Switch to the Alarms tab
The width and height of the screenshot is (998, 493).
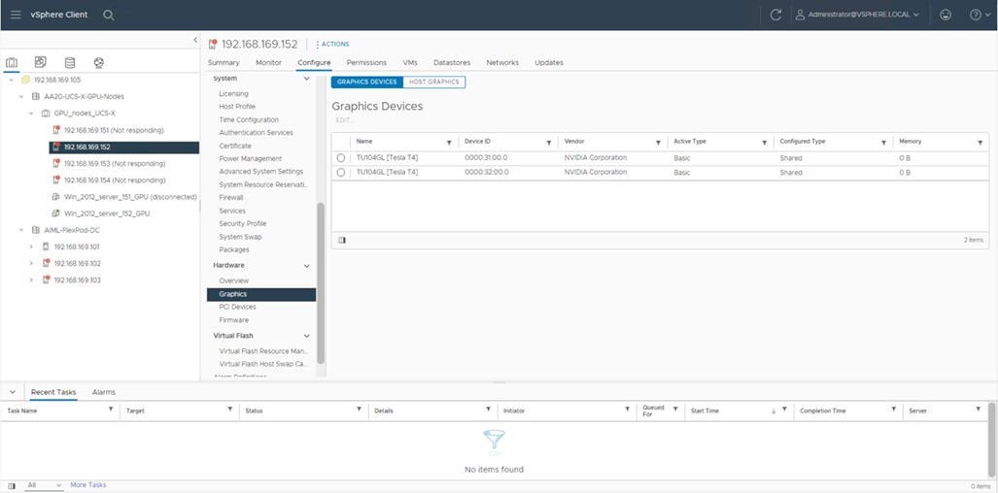point(104,392)
